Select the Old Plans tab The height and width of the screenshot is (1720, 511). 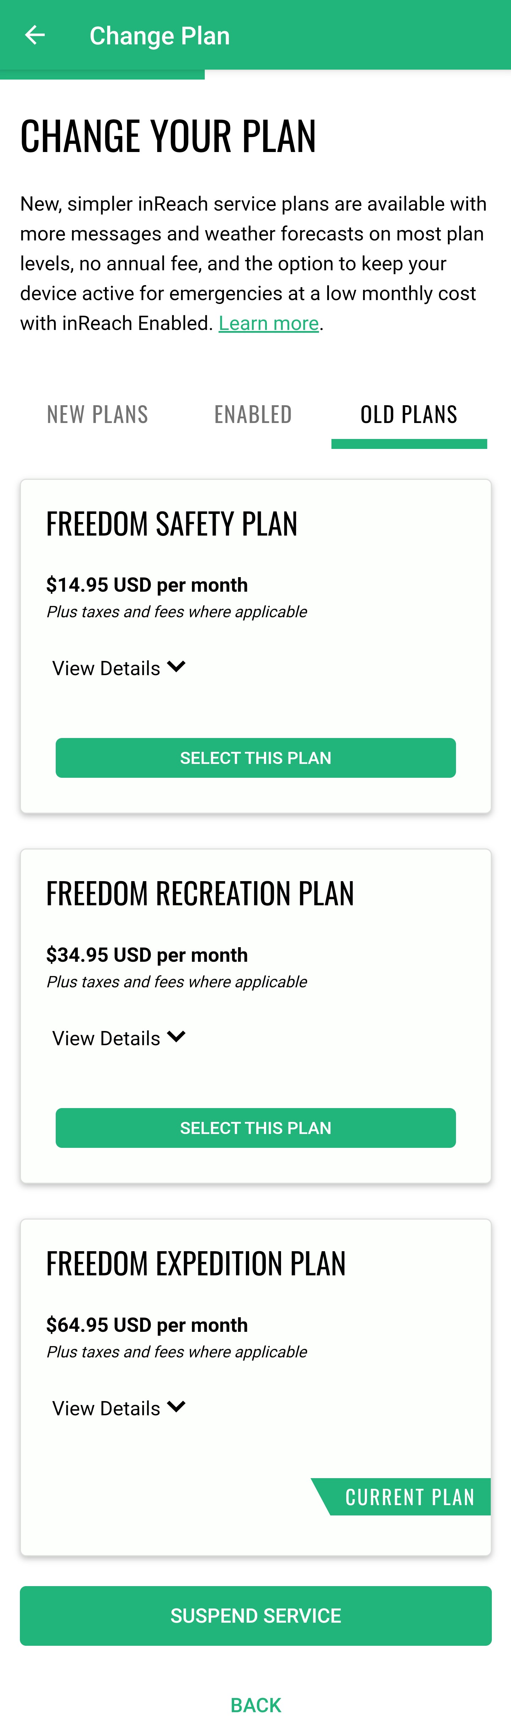click(409, 415)
